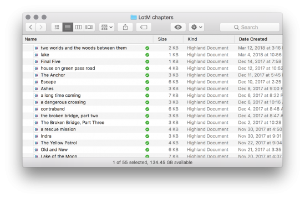Select the 'Final Five' file
The width and height of the screenshot is (305, 199).
coord(152,61)
